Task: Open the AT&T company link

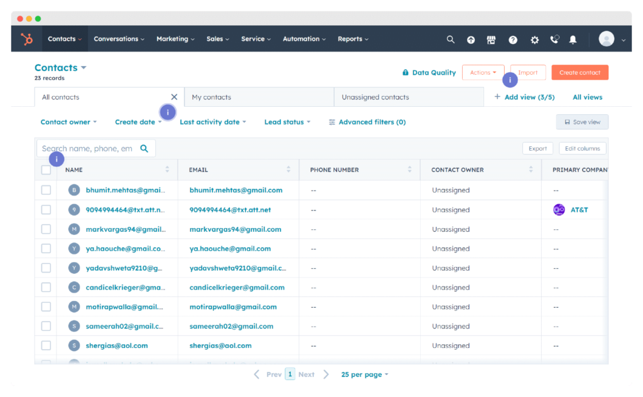Action: point(579,210)
